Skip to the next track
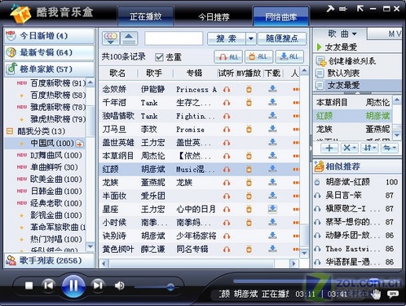This screenshot has width=406, height=306. (x=98, y=286)
